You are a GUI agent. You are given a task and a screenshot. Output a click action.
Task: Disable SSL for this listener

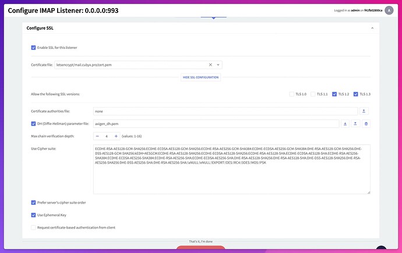point(33,48)
